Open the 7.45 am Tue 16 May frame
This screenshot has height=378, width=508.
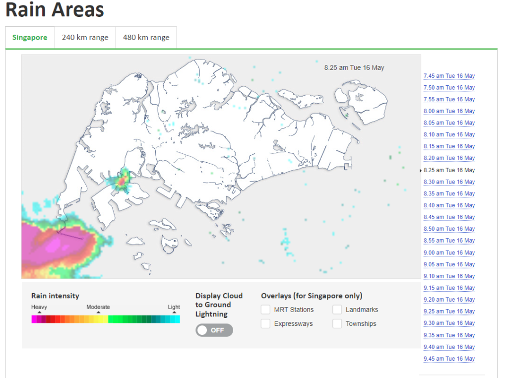[x=449, y=76]
